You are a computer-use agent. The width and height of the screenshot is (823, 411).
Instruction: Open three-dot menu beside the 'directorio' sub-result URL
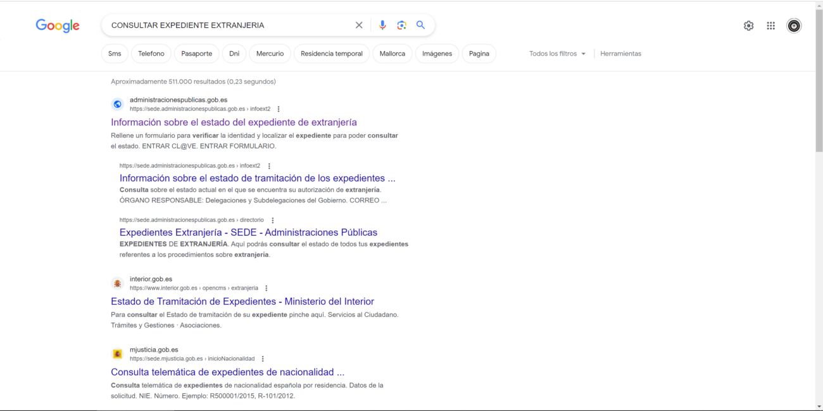(x=273, y=221)
